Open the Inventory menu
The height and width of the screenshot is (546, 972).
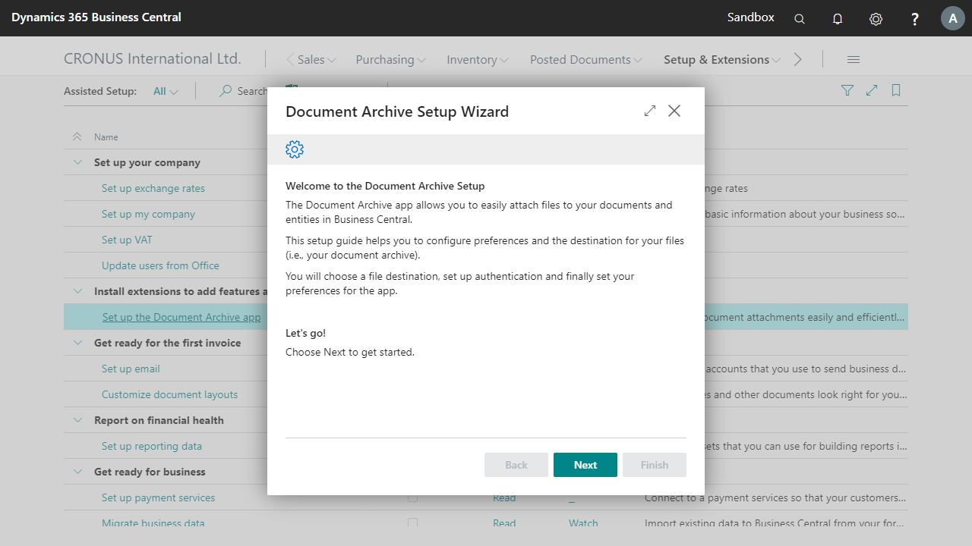click(x=477, y=60)
